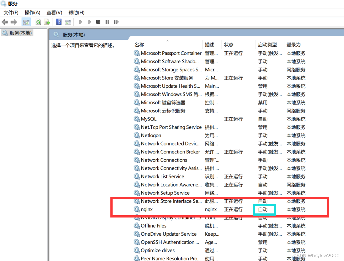Start the service using the play icon
This screenshot has height=261, width=344.
[x=80, y=22]
